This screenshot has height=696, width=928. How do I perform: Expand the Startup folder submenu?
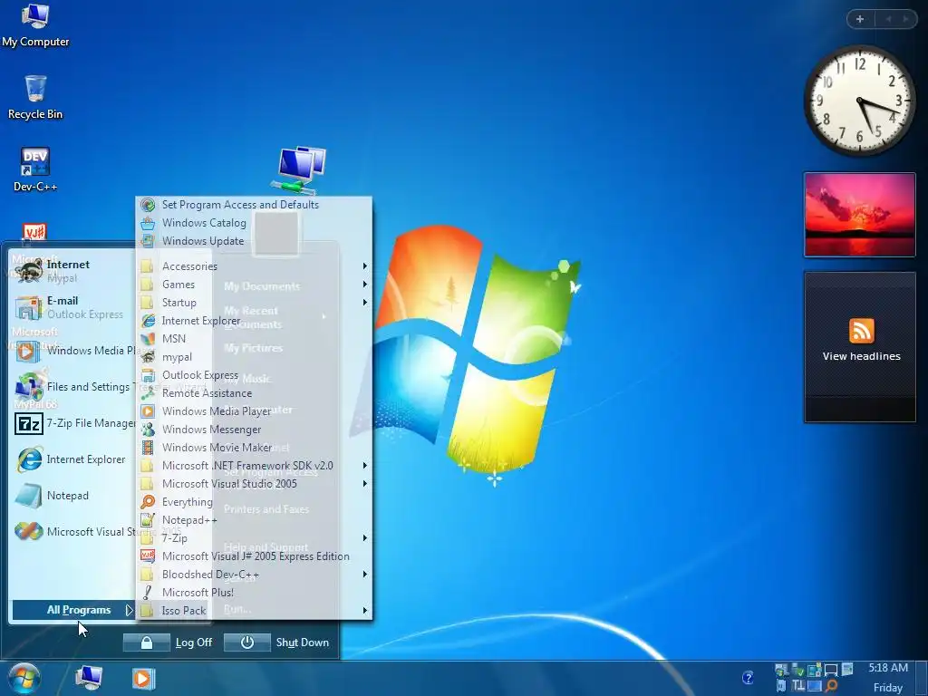tap(254, 303)
